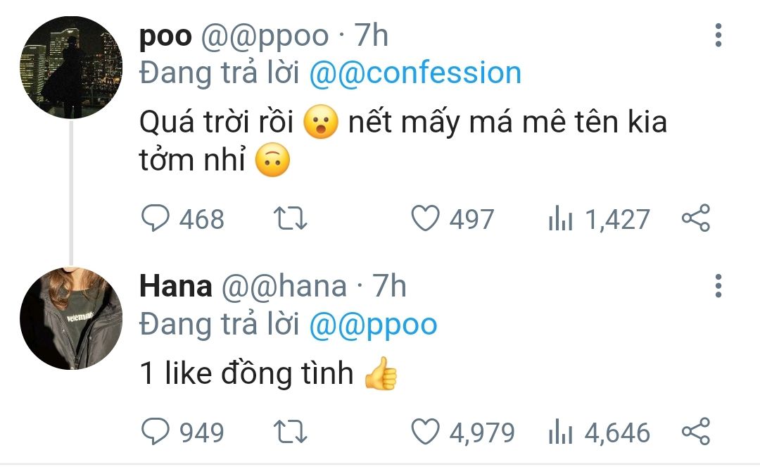
Task: Reply to Hana's tweet
Action: click(x=182, y=432)
